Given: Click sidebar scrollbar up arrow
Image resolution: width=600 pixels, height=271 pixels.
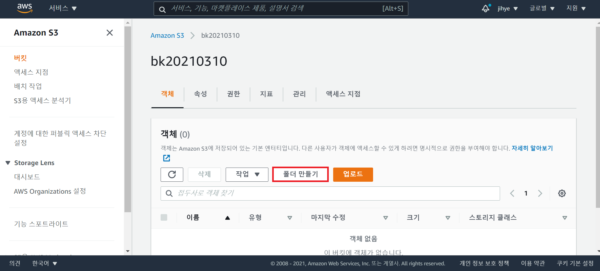Looking at the screenshot, I should point(128,23).
